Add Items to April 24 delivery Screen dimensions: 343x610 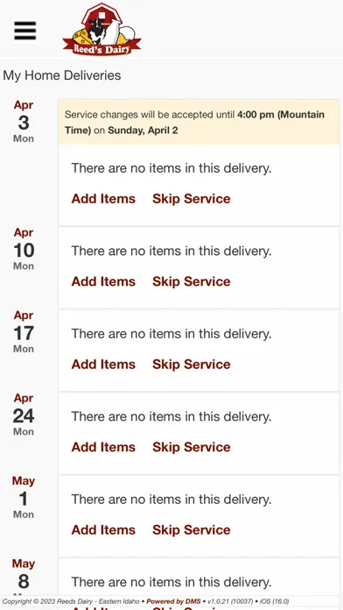pyautogui.click(x=103, y=447)
